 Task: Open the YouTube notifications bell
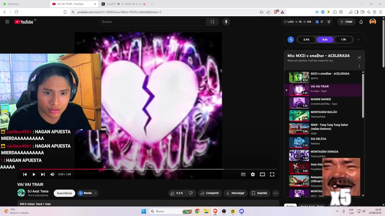[x=361, y=22]
